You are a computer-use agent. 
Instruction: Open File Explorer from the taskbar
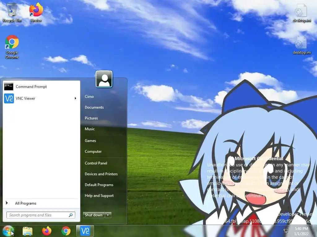coord(28,231)
